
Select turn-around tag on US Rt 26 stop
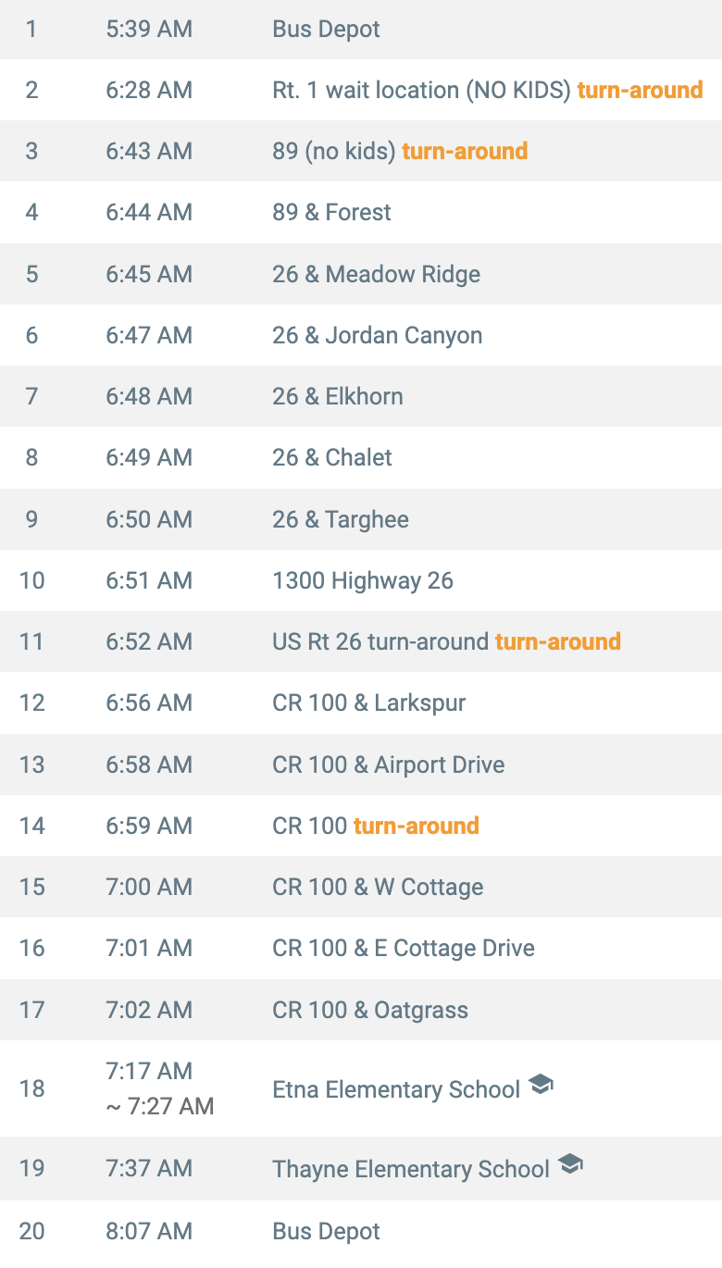558,641
